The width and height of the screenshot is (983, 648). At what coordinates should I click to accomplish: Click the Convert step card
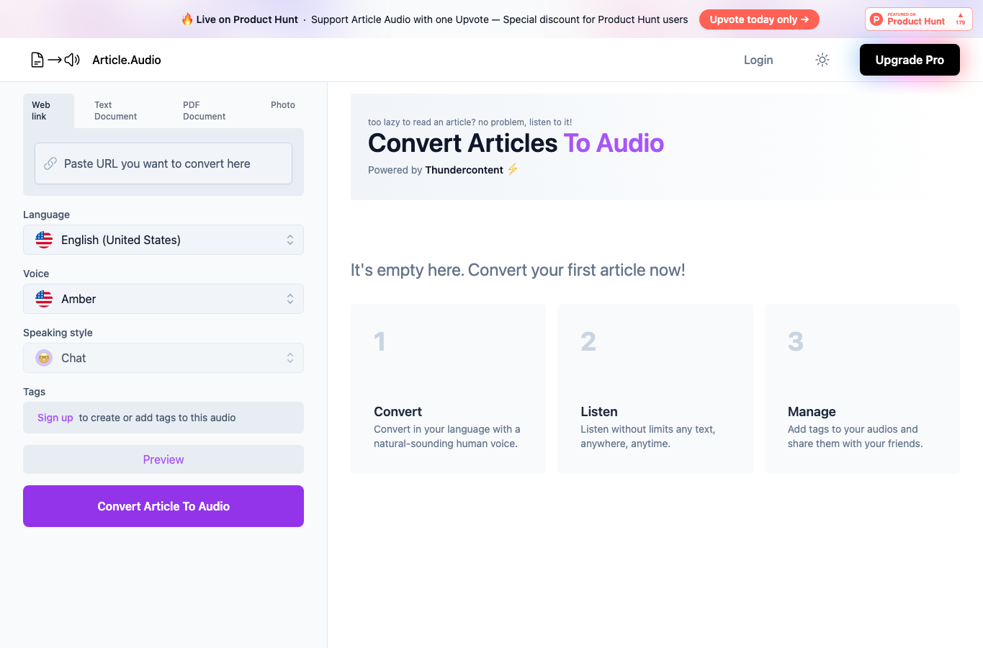[x=448, y=389]
